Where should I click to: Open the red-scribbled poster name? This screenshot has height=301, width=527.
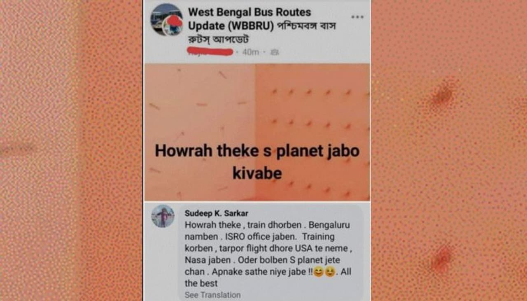point(210,52)
